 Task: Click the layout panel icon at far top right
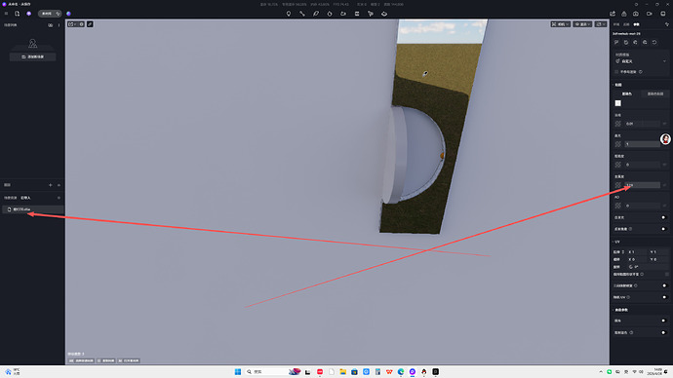pyautogui.click(x=663, y=14)
